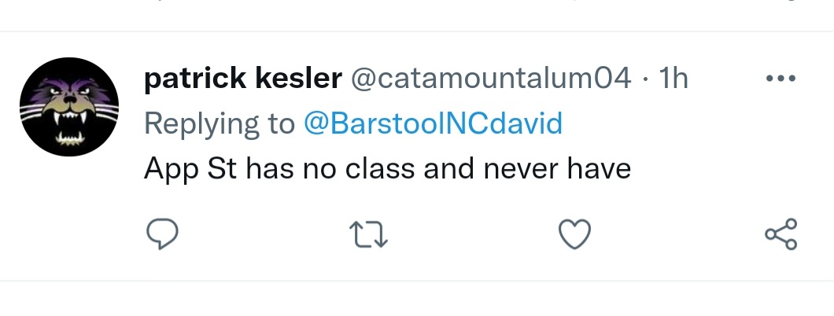Click the blank area right of the tweet text

[x=724, y=168]
